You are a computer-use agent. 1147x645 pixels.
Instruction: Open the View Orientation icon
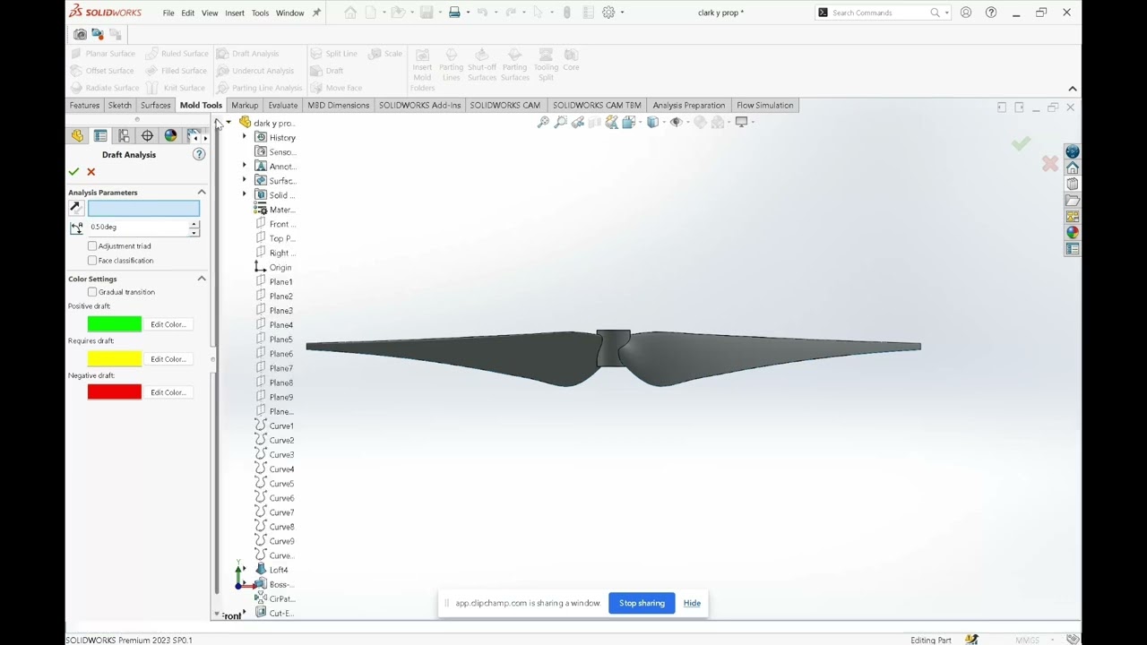[x=631, y=122]
